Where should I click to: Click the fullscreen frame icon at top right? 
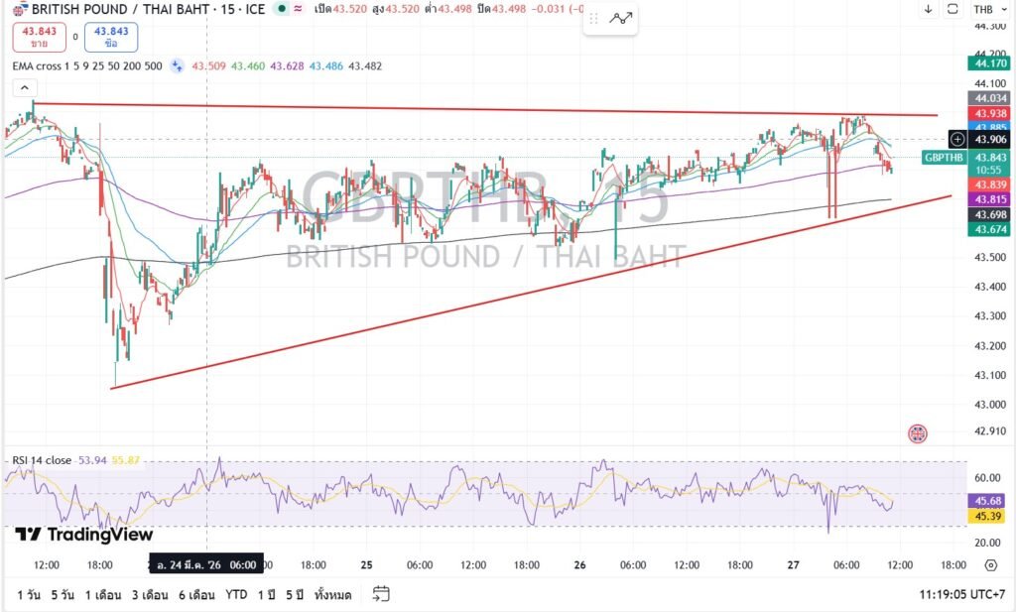(952, 9)
